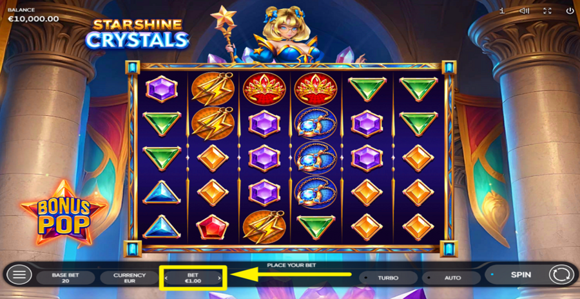Open the Base Bet 20 setting
The width and height of the screenshot is (580, 299).
point(66,278)
